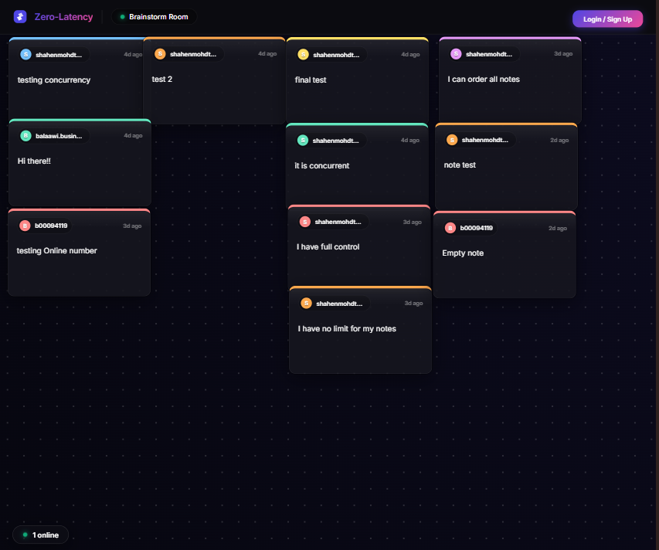
Task: Click balaawi.busin's green avatar on 'Hi there!!' note
Action: pos(25,135)
